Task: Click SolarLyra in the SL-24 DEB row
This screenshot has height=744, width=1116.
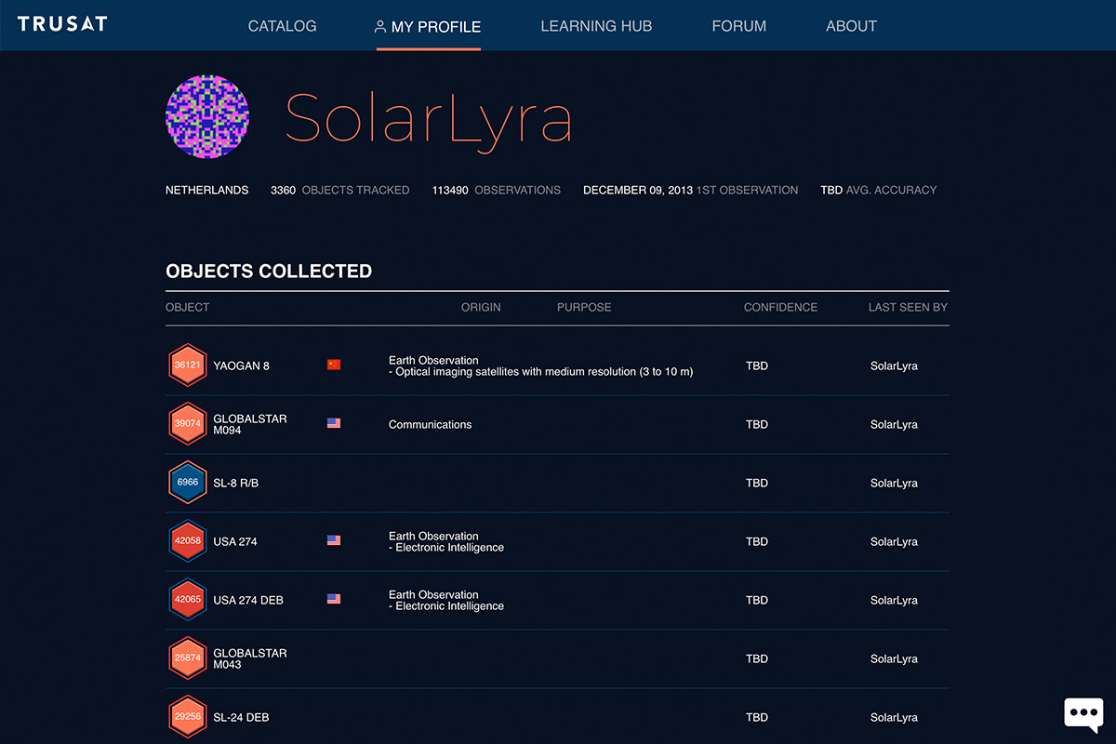Action: point(894,718)
